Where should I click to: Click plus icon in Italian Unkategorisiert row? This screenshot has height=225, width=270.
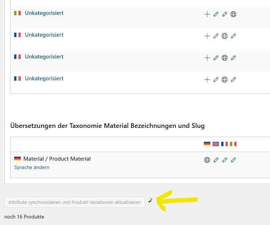(x=207, y=14)
